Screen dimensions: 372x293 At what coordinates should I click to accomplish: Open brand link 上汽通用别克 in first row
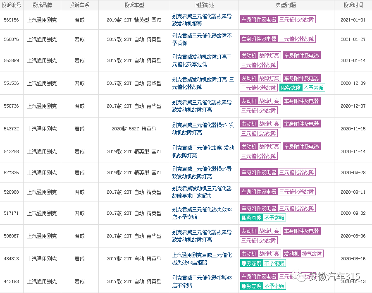tap(43, 20)
